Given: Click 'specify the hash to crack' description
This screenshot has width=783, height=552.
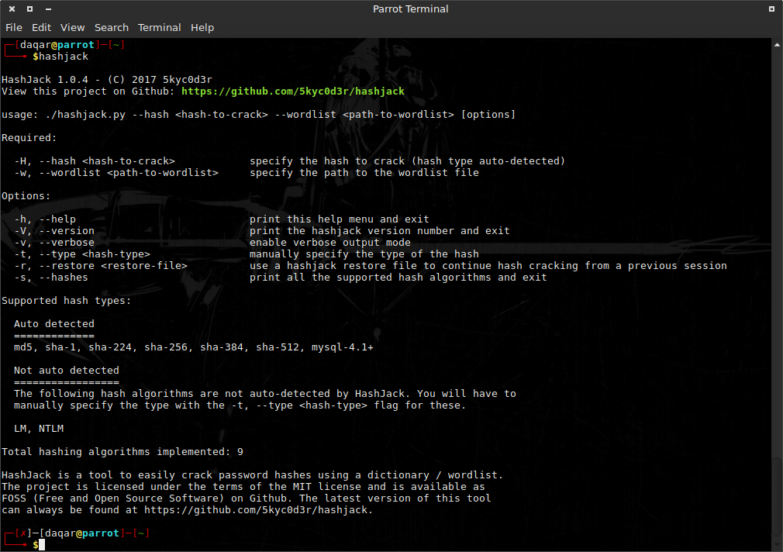Looking at the screenshot, I should (408, 161).
